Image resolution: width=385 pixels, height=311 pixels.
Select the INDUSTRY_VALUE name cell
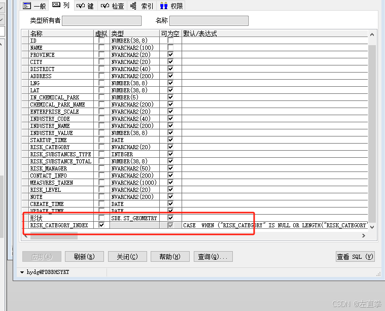pos(61,133)
